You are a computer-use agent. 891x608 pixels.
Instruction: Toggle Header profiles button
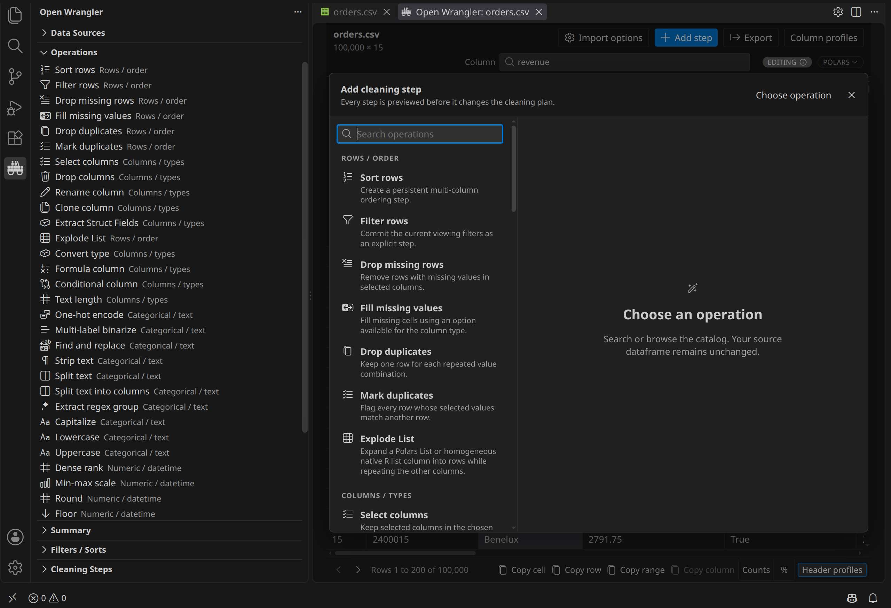[832, 570]
